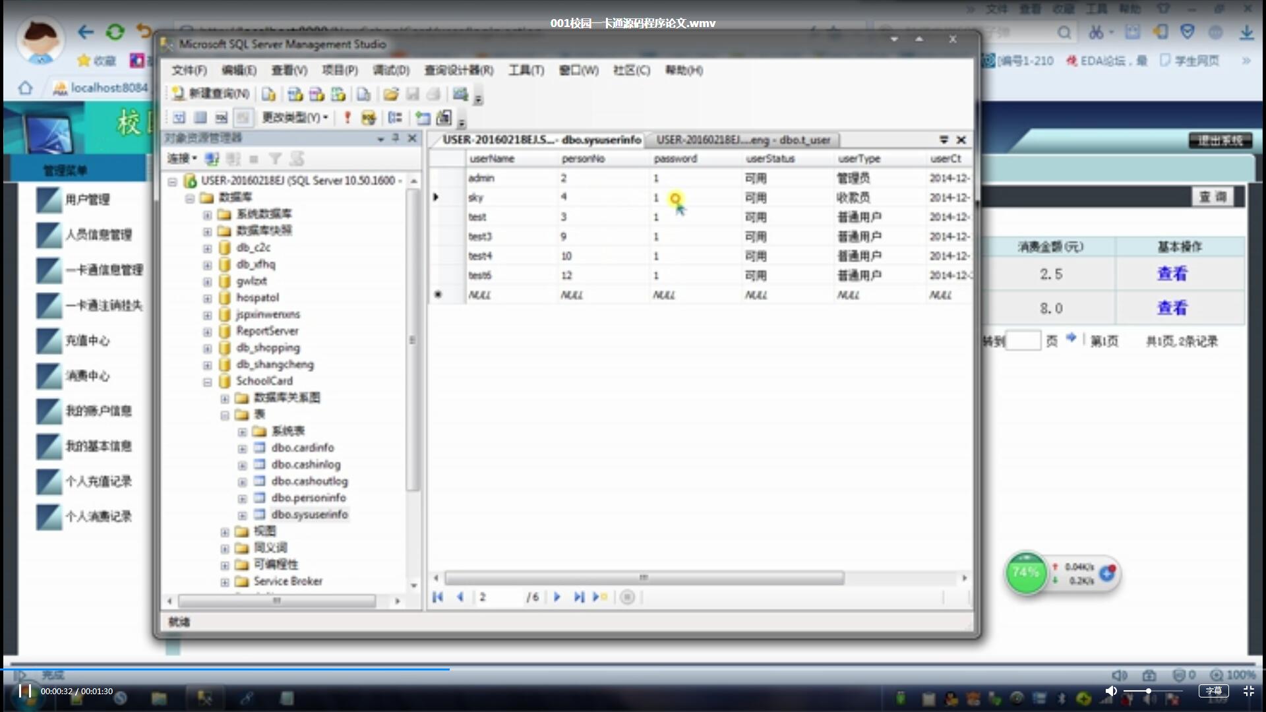
Task: Select the userName column header
Action: (x=511, y=159)
